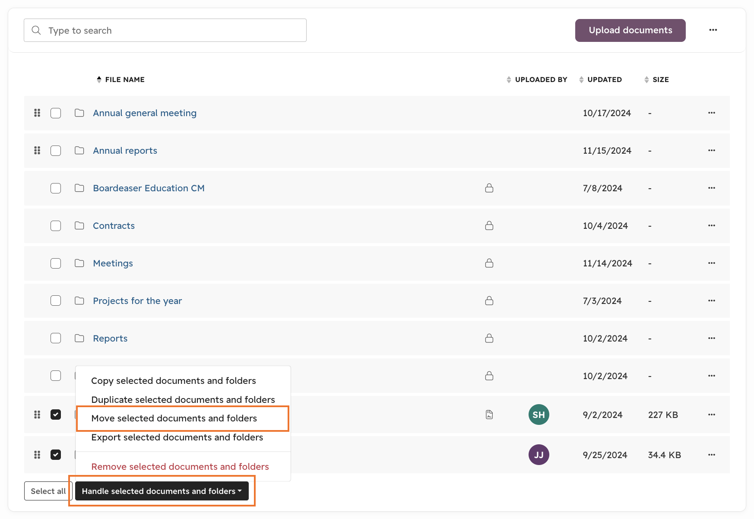This screenshot has width=754, height=519.
Task: Uncheck the checkbox on the 34.4 KB file row
Action: coord(56,455)
